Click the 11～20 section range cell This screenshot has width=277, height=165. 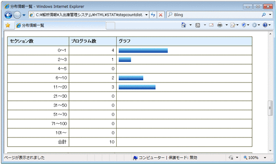(38, 87)
